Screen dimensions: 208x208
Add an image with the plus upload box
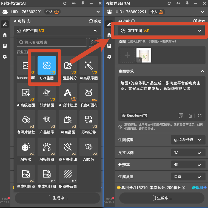tap(127, 55)
